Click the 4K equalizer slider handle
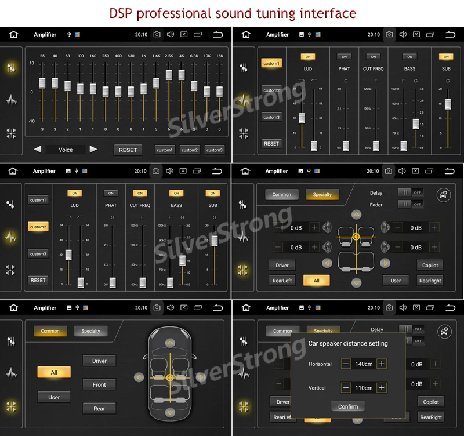This screenshot has width=464, height=436. pos(182,75)
